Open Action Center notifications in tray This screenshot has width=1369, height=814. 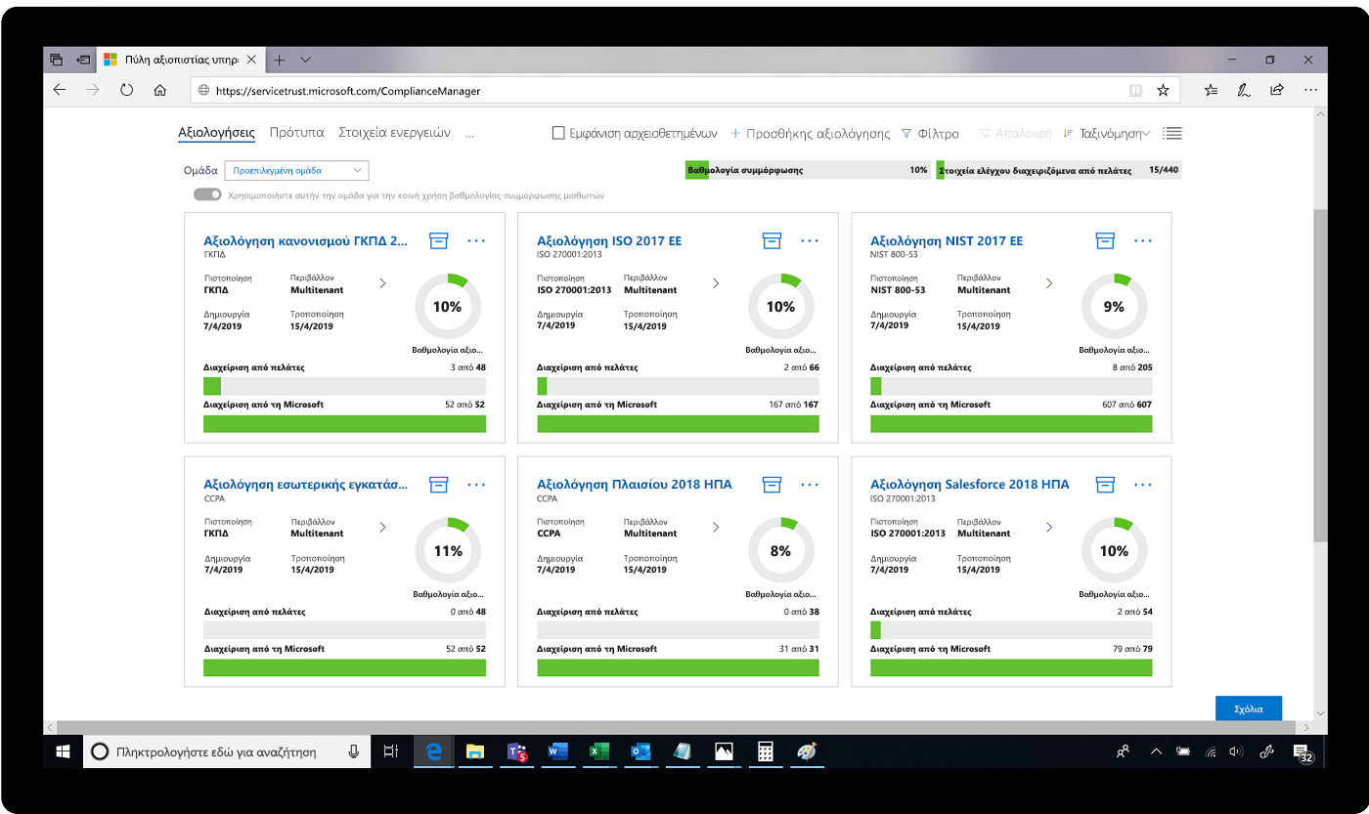[1303, 751]
